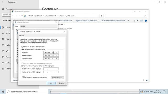This screenshot has width=168, height=94.
Task: Click the airplane mode (Режим) sidebar icon
Action: click(x=3, y=57)
